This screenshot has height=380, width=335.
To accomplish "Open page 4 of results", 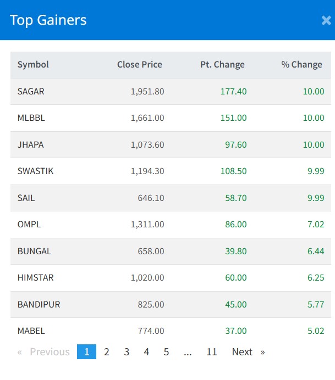I will coord(146,352).
